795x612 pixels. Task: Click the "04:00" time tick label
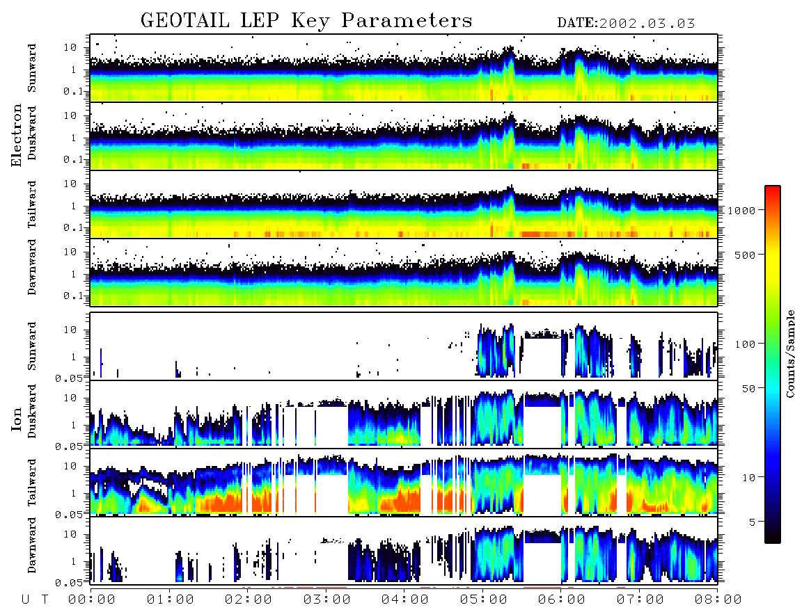(x=405, y=599)
